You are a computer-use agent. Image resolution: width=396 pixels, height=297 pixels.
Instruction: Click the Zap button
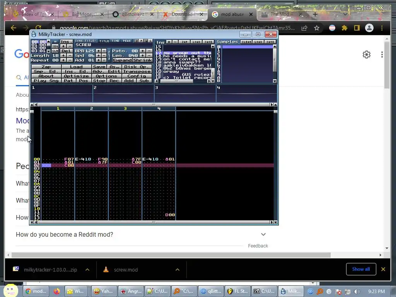46,67
